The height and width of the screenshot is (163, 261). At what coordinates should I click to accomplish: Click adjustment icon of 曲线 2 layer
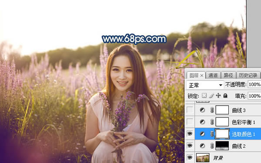click(x=202, y=146)
